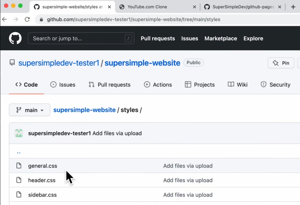Open the general.css file
The height and width of the screenshot is (205, 300).
pos(43,166)
